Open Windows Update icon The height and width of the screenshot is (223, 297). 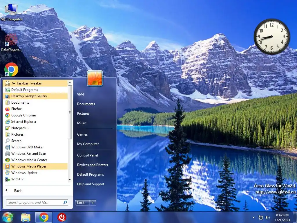tap(7, 173)
